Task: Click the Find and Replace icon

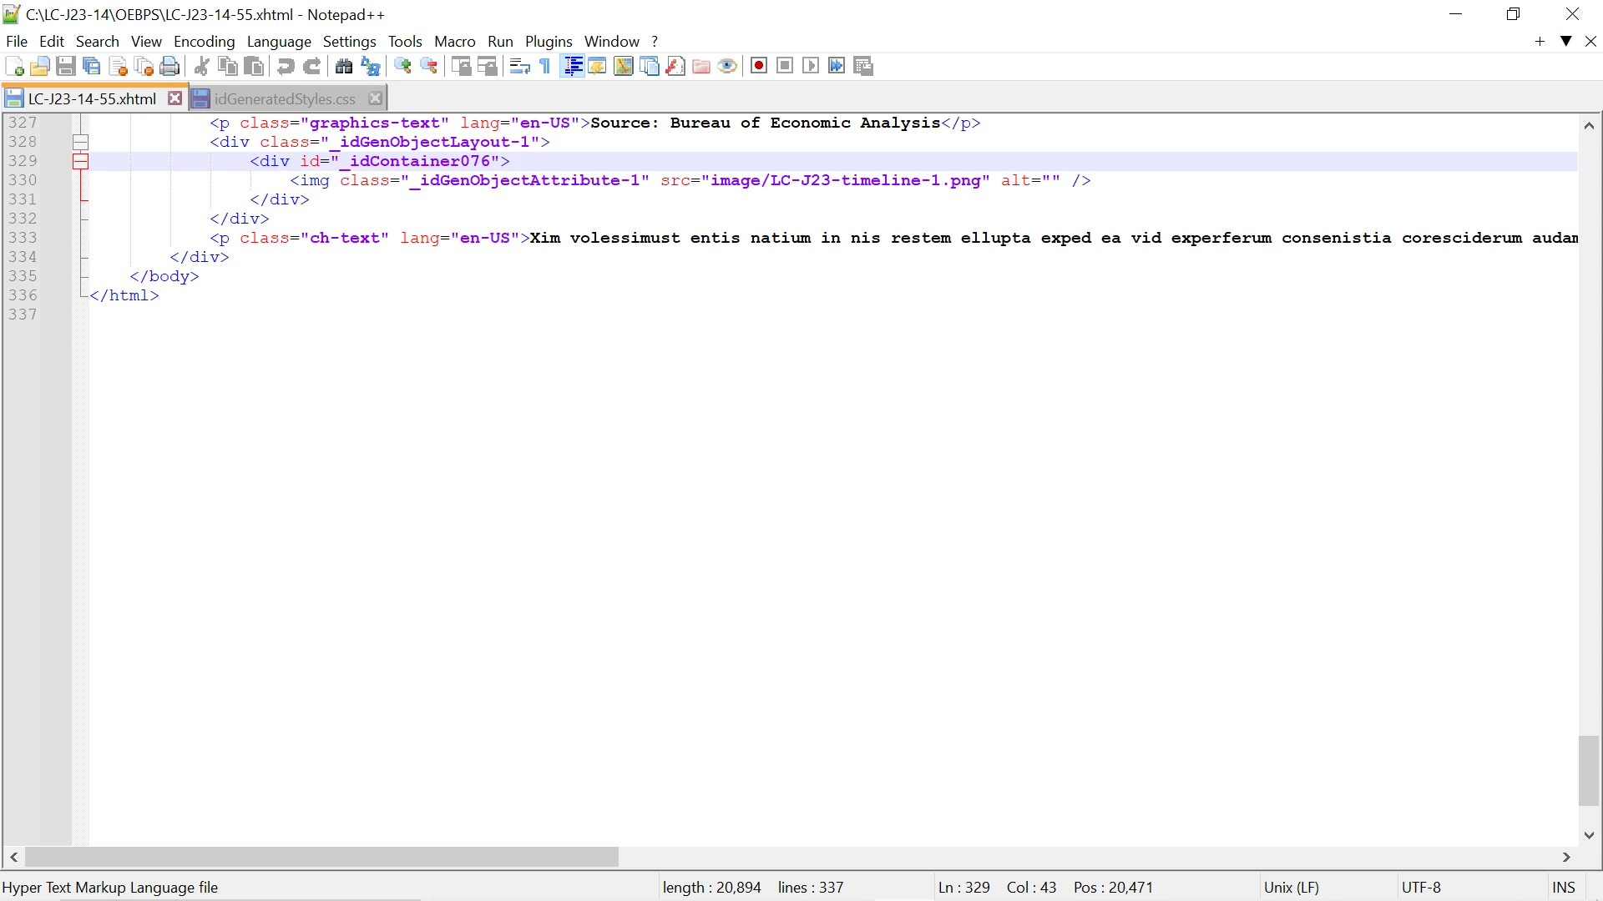Action: tap(371, 66)
